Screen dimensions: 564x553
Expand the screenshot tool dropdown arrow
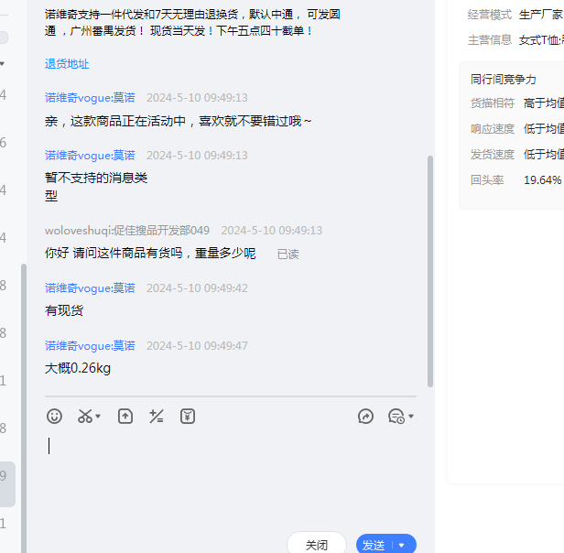99,417
